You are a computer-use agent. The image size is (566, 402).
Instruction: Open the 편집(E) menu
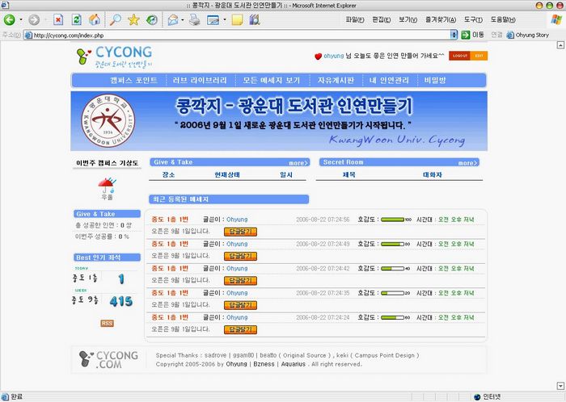tap(381, 20)
